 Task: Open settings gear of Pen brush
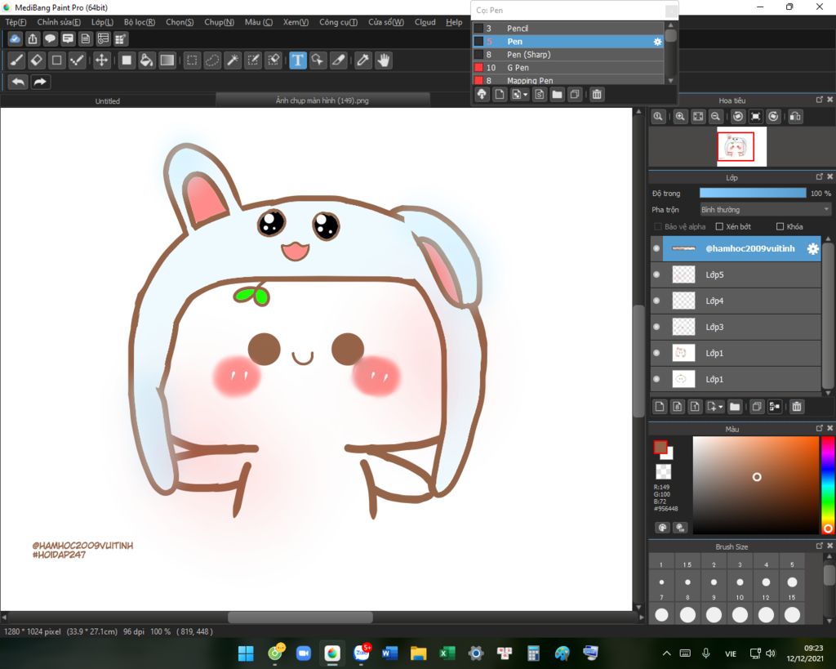[657, 42]
